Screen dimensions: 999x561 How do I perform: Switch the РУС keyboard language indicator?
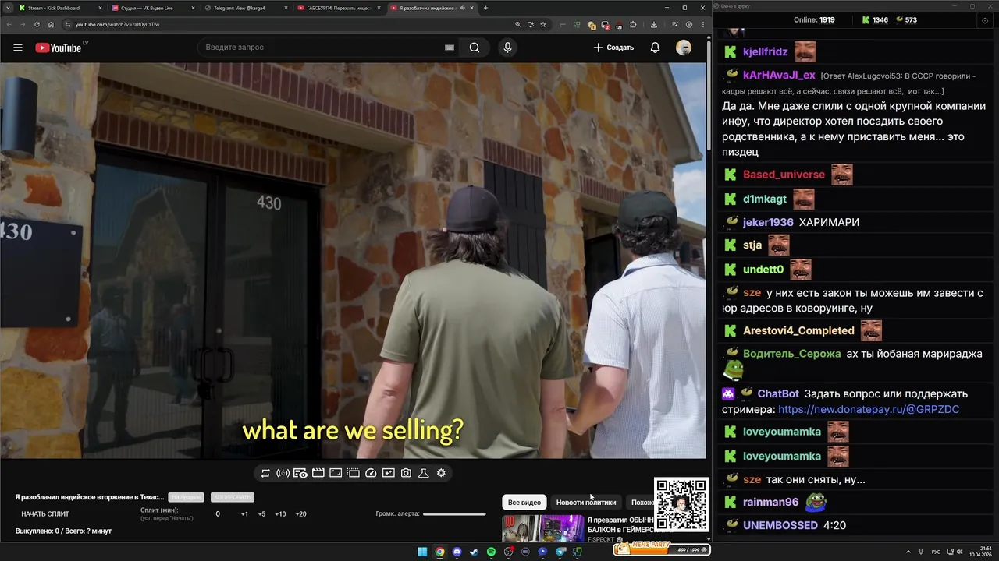[936, 552]
